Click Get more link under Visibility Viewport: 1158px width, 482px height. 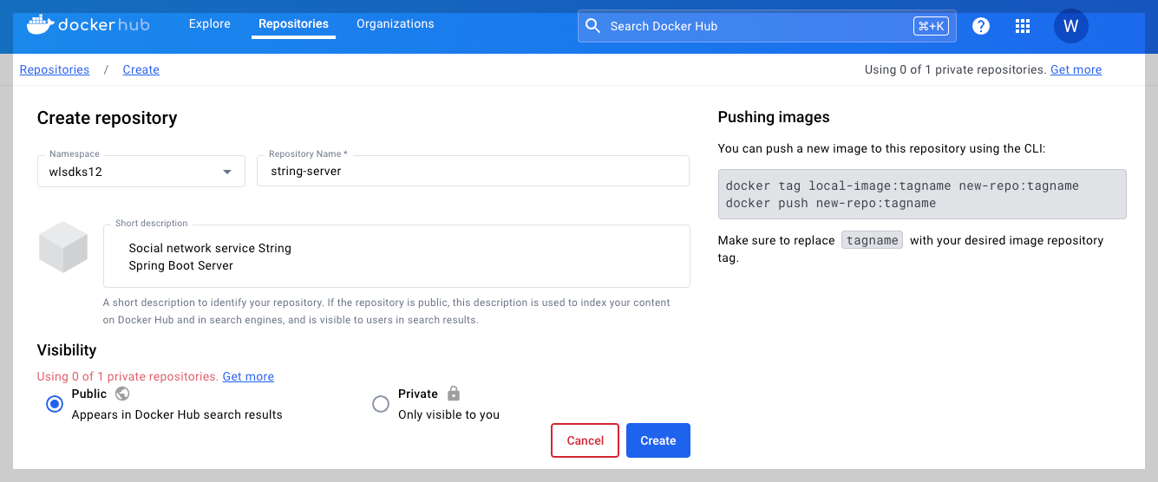[248, 376]
